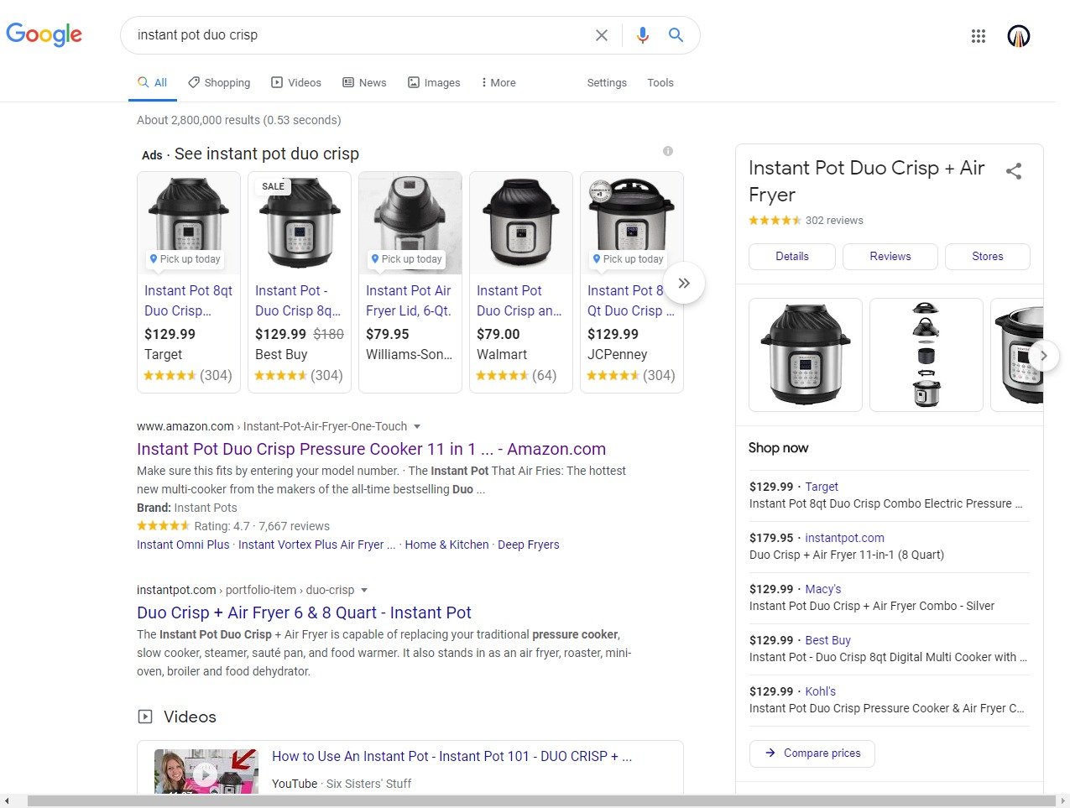Show the next product photos in the panel

click(x=1043, y=355)
